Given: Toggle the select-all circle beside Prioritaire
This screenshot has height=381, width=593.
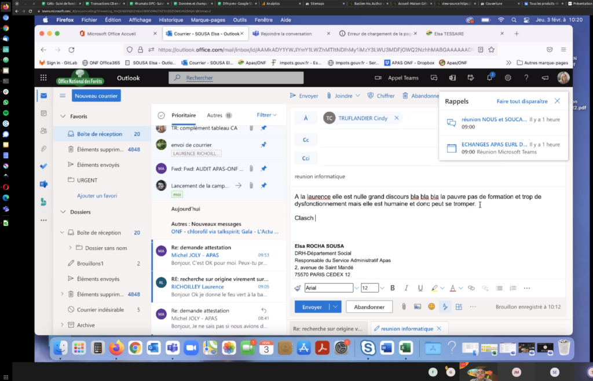Looking at the screenshot, I should click(161, 115).
